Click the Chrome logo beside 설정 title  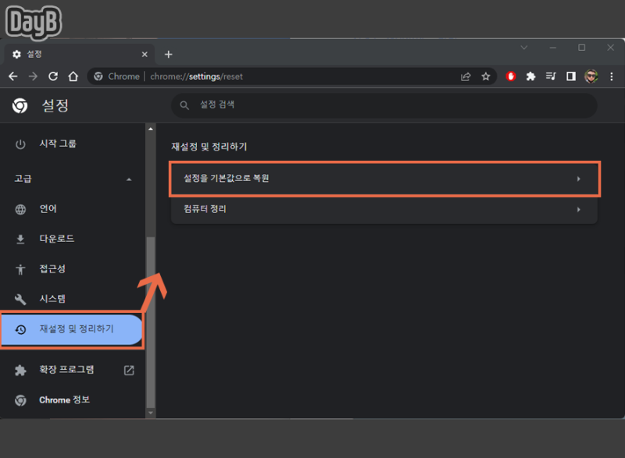(20, 106)
